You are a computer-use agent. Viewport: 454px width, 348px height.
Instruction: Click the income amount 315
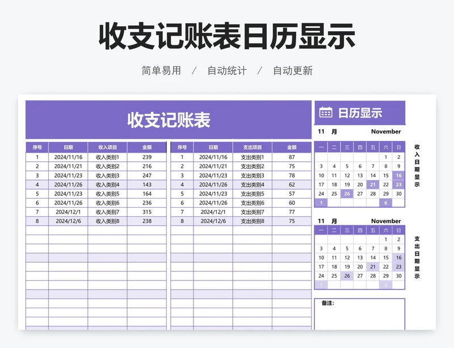coord(147,212)
